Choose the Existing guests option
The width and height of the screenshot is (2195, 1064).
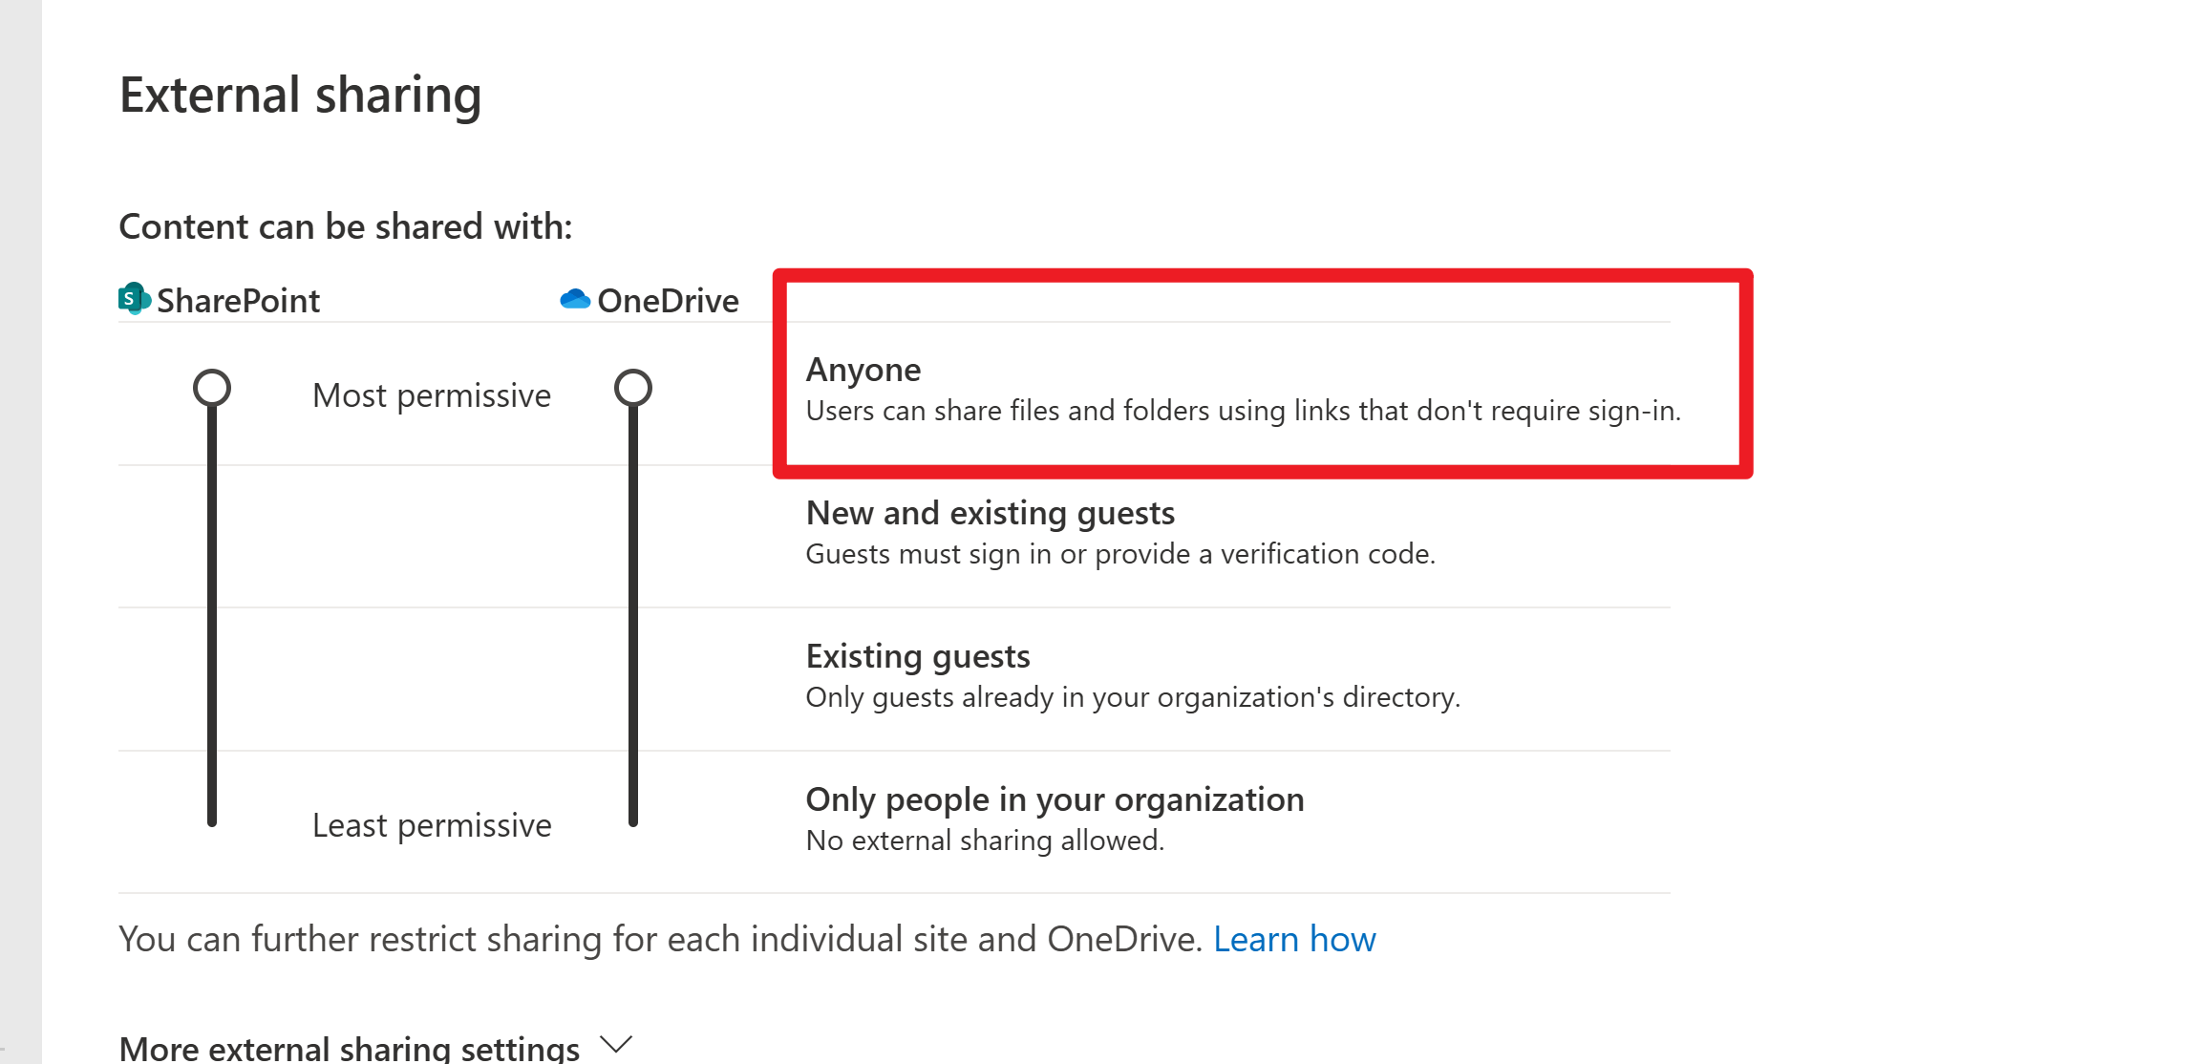click(917, 656)
